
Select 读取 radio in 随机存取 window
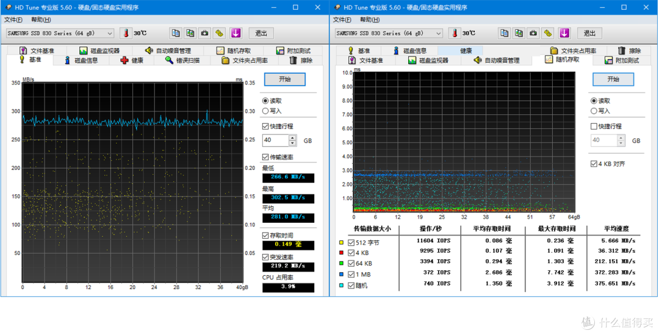click(594, 100)
